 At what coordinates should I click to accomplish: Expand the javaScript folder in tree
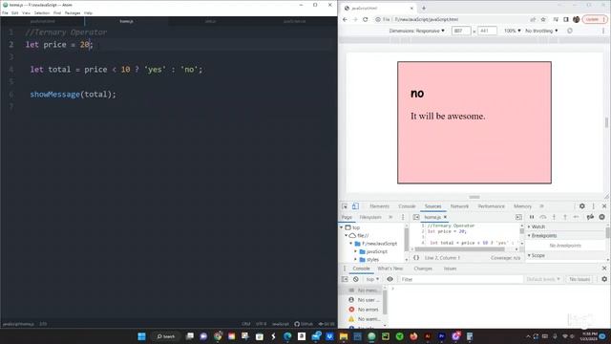(355, 251)
